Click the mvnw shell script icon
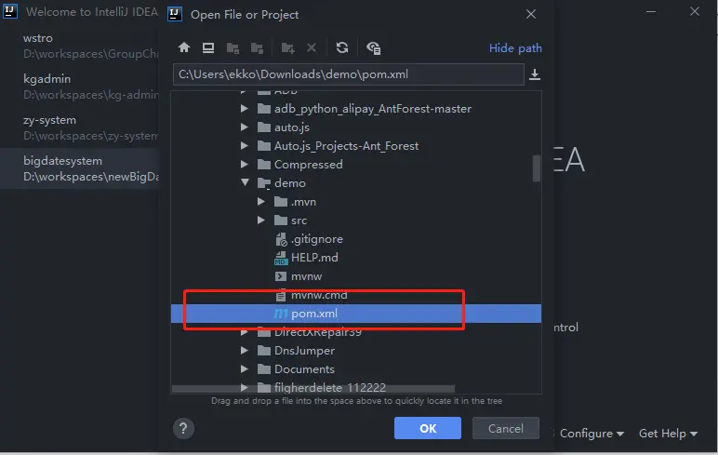This screenshot has height=455, width=718. coord(281,276)
